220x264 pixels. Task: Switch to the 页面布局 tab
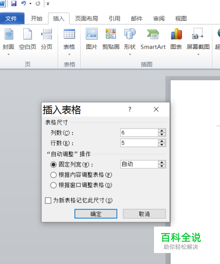[87, 18]
